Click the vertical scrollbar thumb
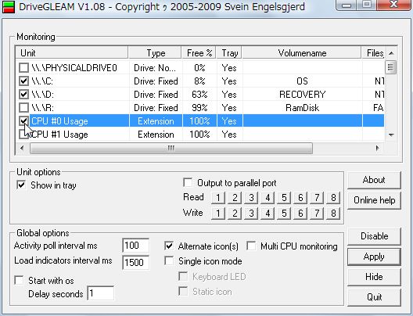413x316 pixels. click(x=391, y=67)
